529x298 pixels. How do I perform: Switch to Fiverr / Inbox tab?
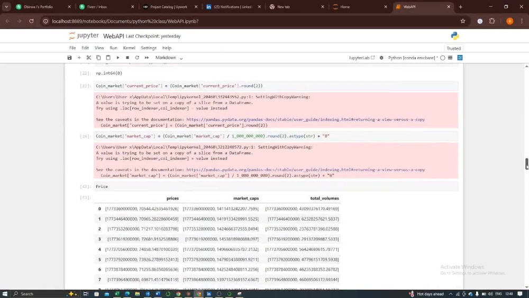(105, 7)
